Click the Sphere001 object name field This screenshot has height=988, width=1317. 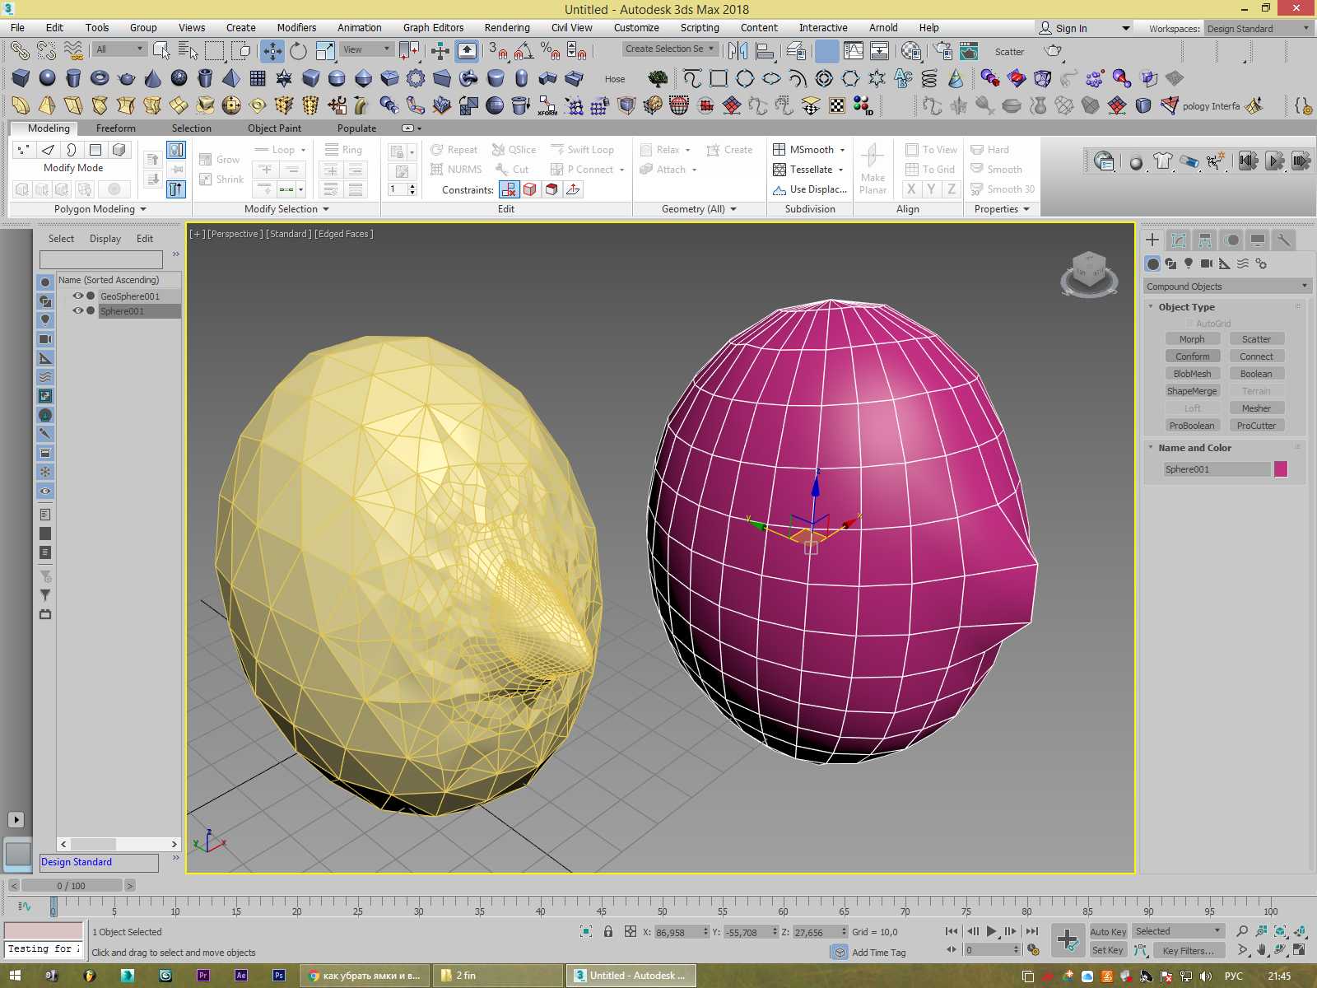pos(1215,469)
